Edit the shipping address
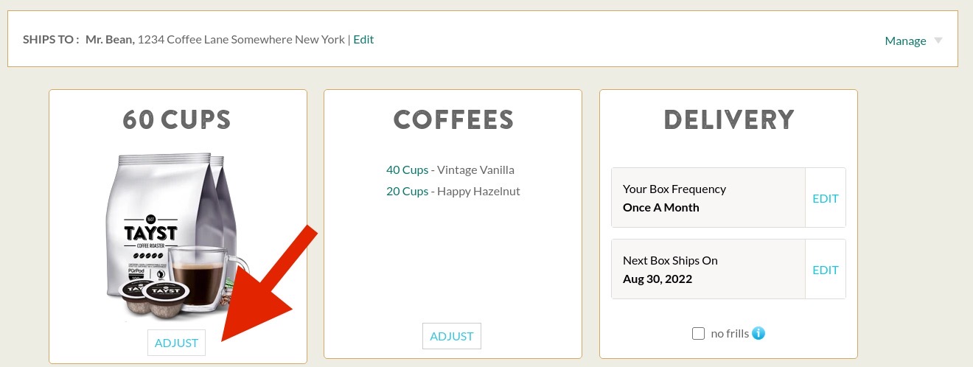 [363, 39]
